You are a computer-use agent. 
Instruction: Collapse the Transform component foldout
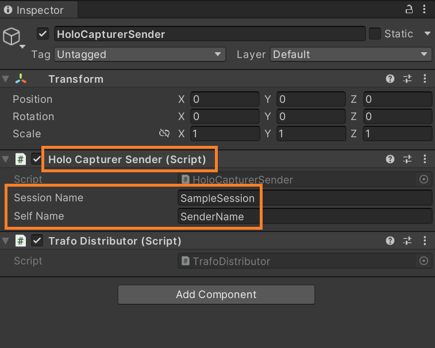[6, 79]
